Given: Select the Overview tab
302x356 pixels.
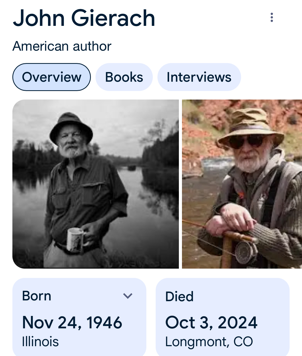Looking at the screenshot, I should 52,77.
